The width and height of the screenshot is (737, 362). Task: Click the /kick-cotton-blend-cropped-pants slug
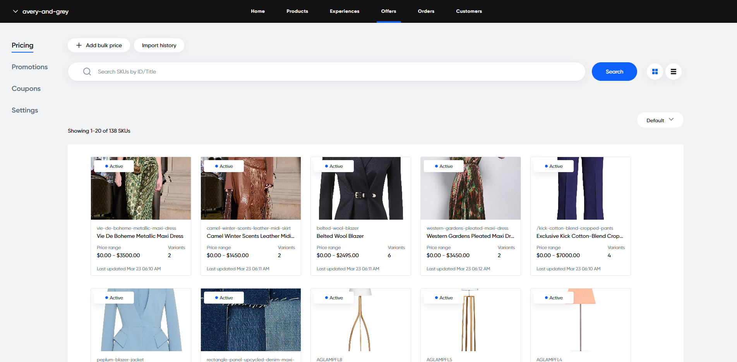click(x=575, y=228)
